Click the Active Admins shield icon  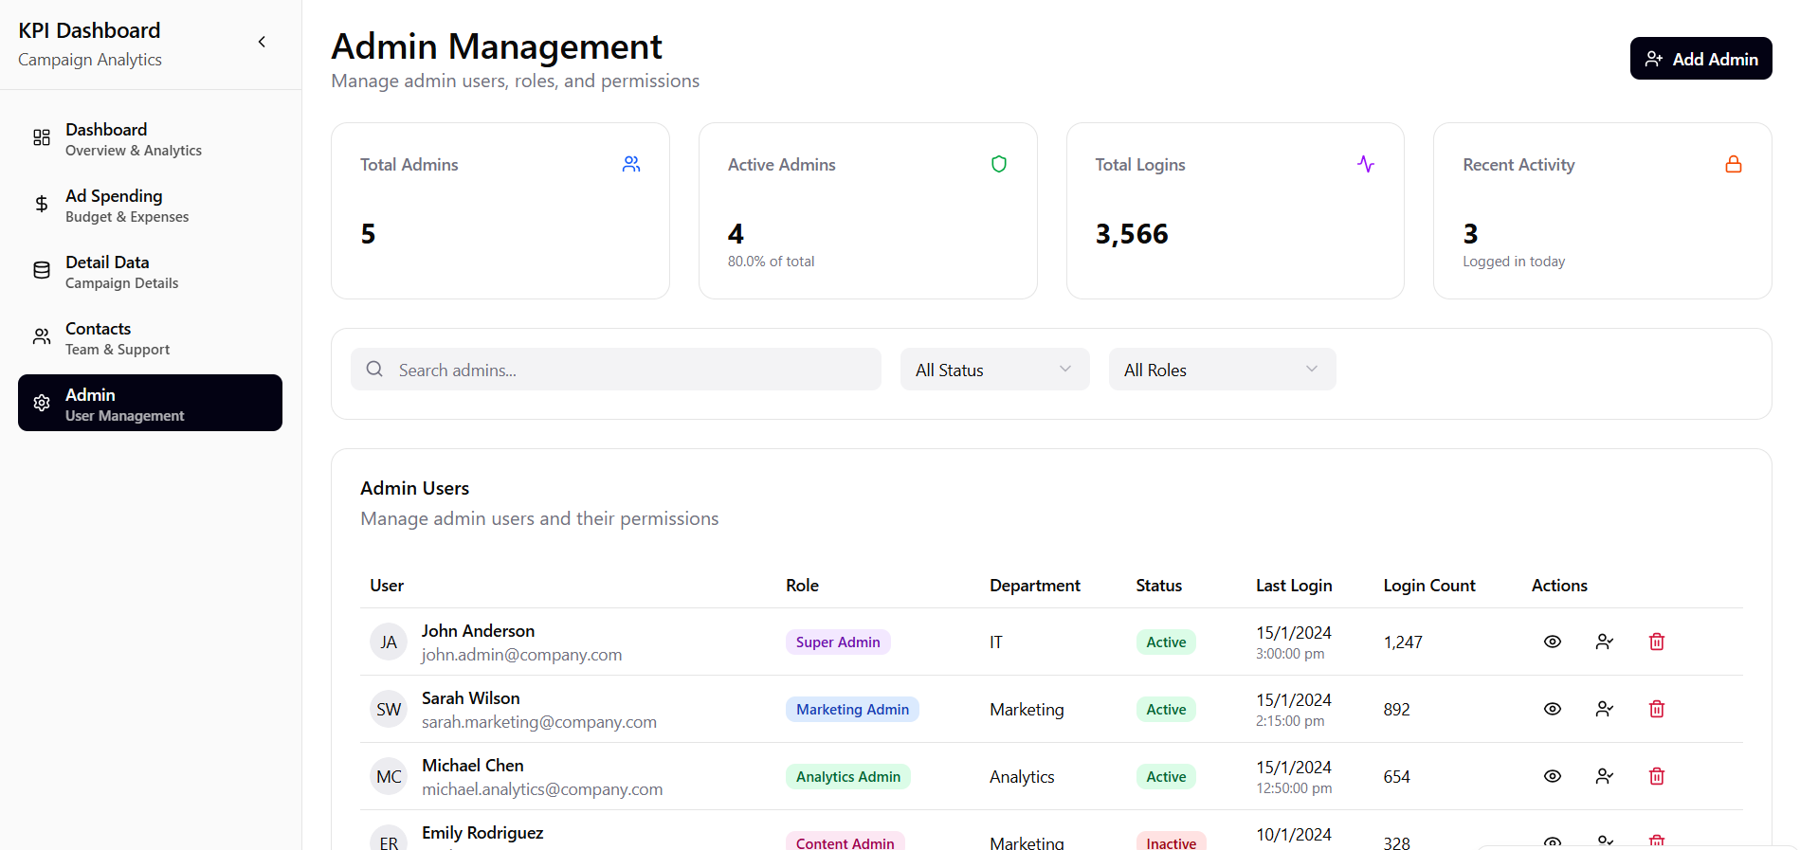point(999,164)
